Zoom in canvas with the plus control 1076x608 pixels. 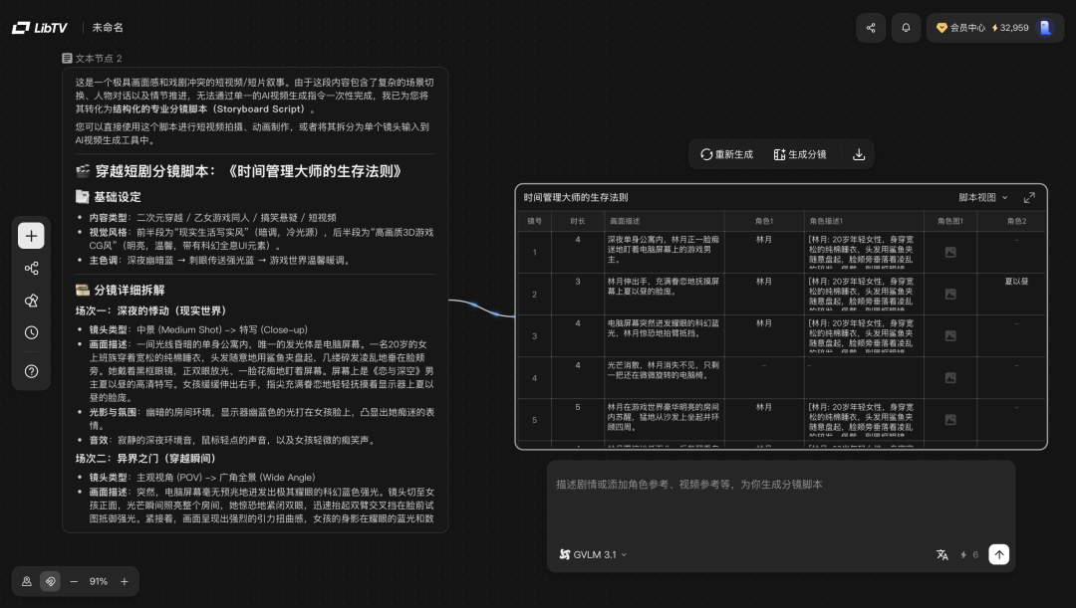125,581
